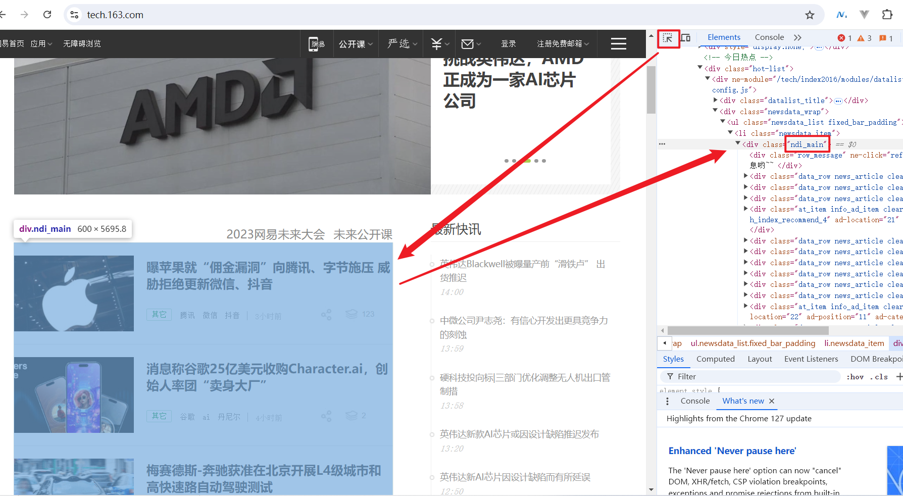View the warnings triangle count
Screen dimensions: 903x496
click(865, 38)
